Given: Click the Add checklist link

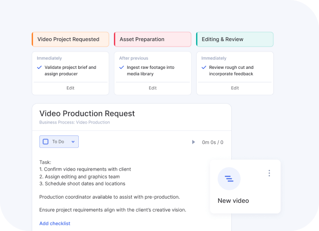Looking at the screenshot, I should tap(54, 224).
